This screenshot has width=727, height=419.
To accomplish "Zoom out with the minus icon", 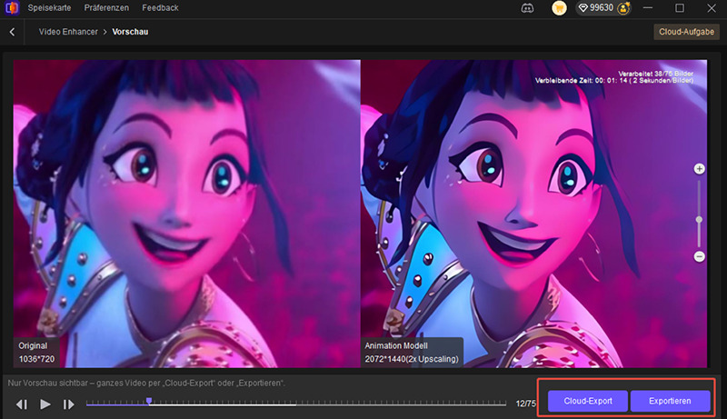I will pyautogui.click(x=699, y=256).
